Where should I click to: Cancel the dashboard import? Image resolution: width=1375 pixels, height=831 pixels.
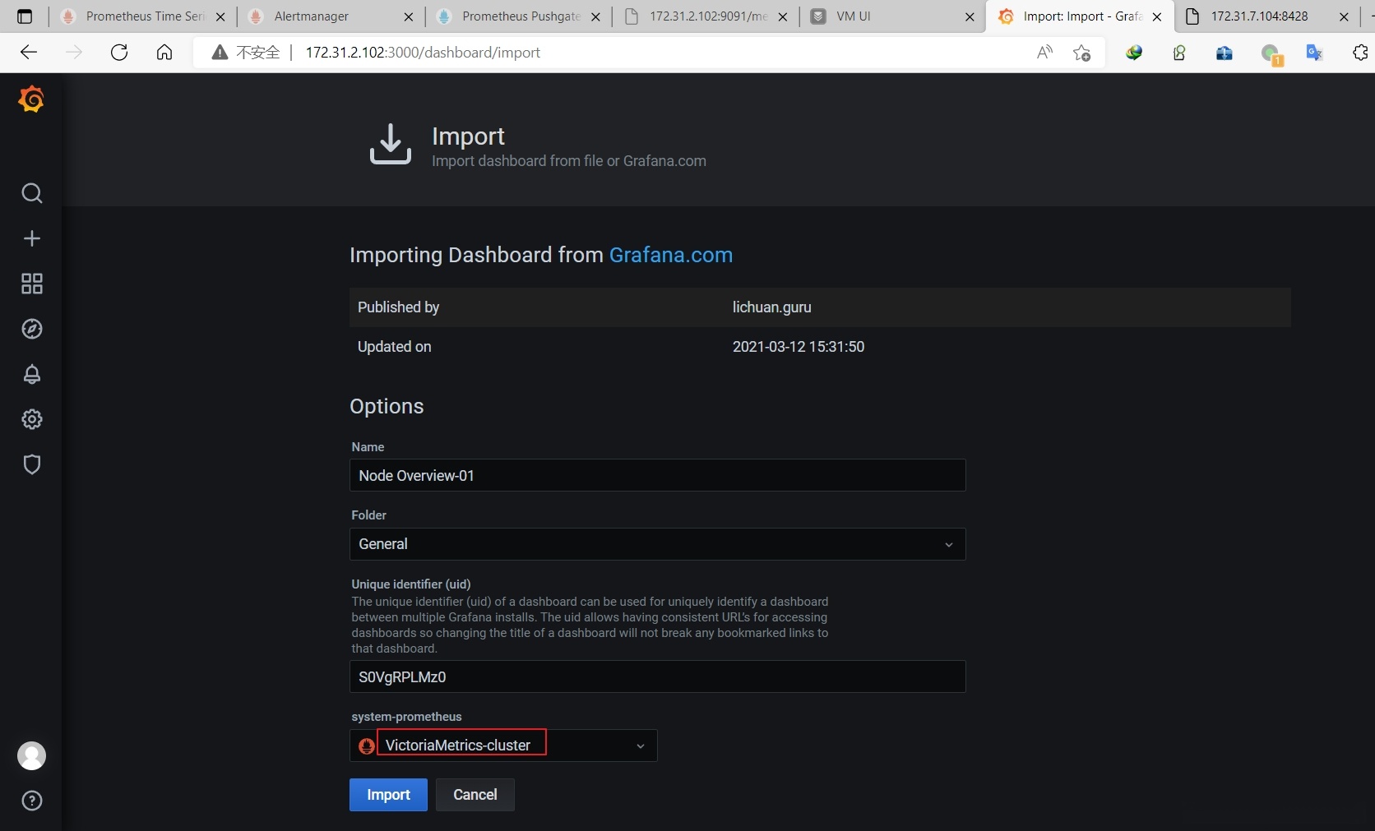475,795
